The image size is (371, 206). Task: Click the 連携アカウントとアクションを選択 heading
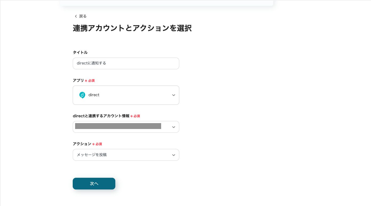click(132, 28)
